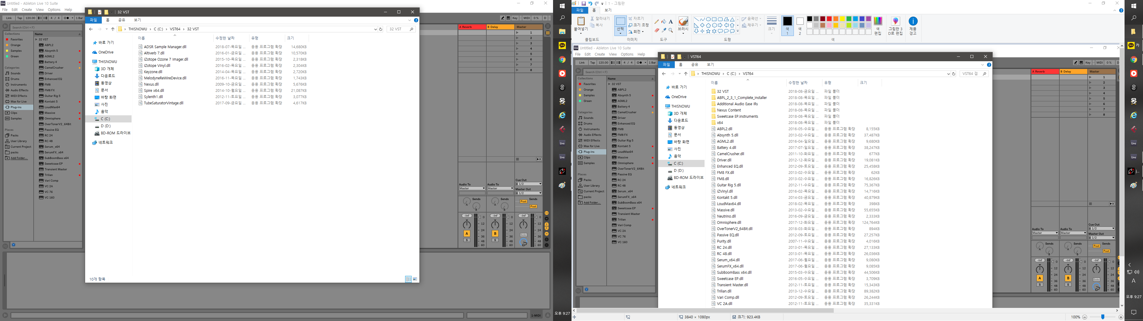Viewport: 1143px width, 321px height.
Task: Zoom out with Paint's status bar minus button
Action: (1085, 317)
